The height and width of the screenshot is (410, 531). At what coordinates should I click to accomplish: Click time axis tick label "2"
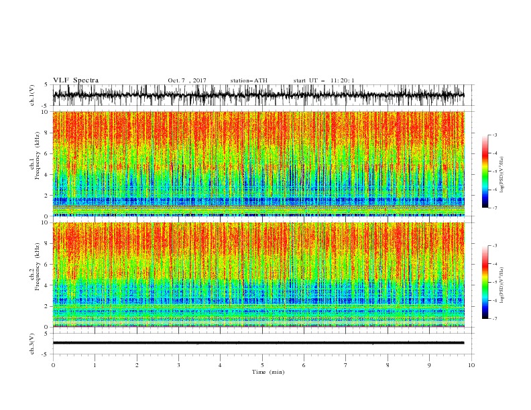click(x=137, y=365)
